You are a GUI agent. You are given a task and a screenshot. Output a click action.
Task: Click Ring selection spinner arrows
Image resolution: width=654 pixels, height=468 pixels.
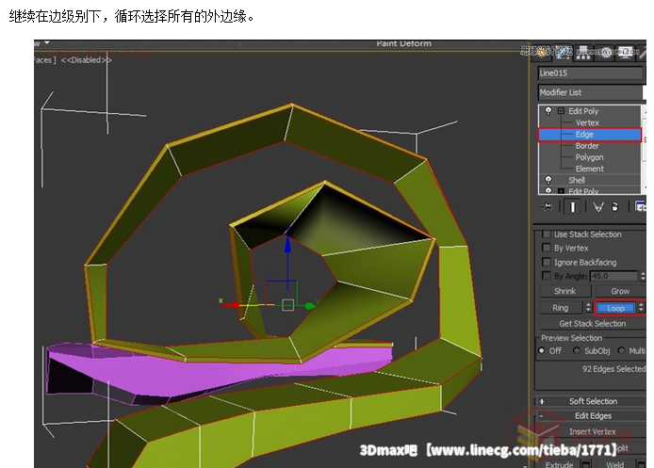[x=589, y=308]
